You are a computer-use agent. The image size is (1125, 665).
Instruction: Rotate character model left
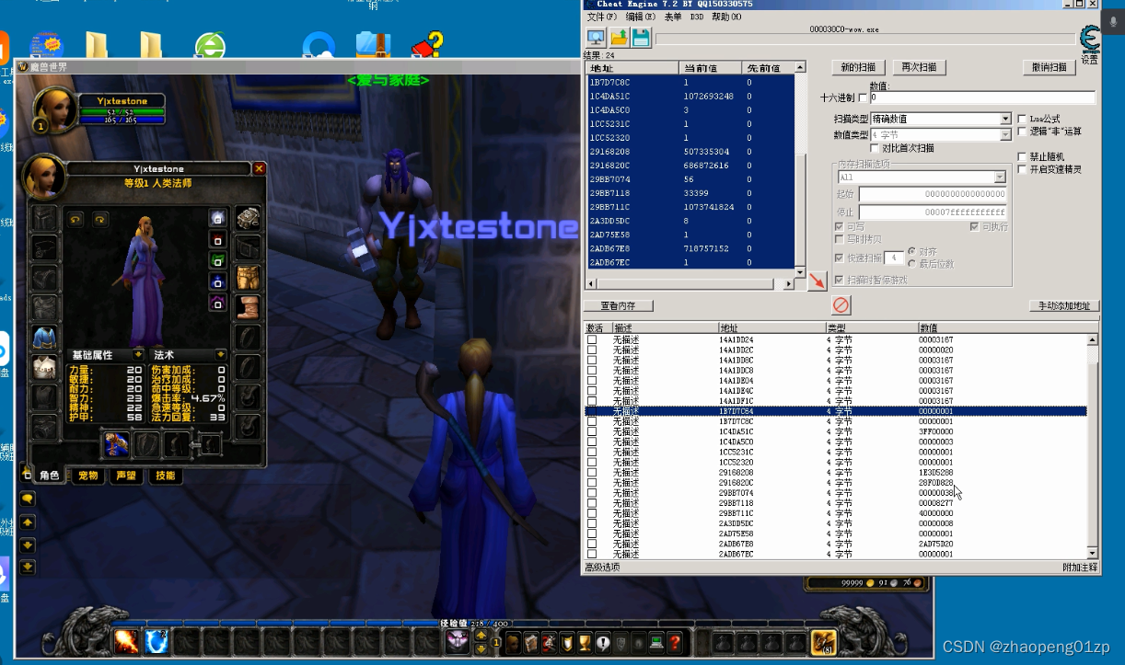pos(75,219)
